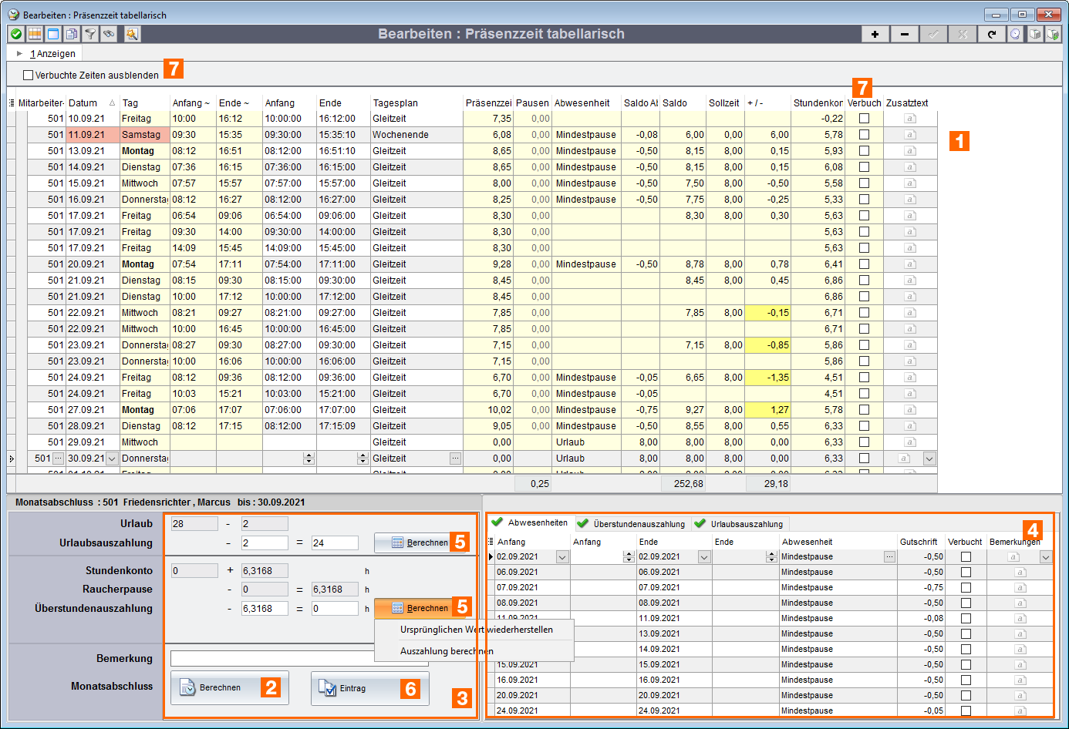
Task: Expand the 1 Anzeigen section arrow
Action: tap(19, 54)
